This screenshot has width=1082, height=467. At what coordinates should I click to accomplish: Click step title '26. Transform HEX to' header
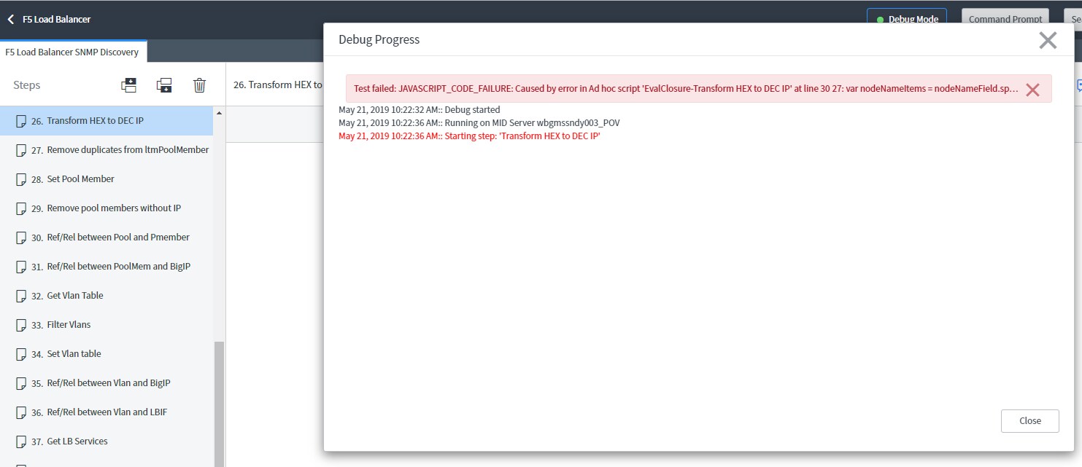(x=278, y=85)
